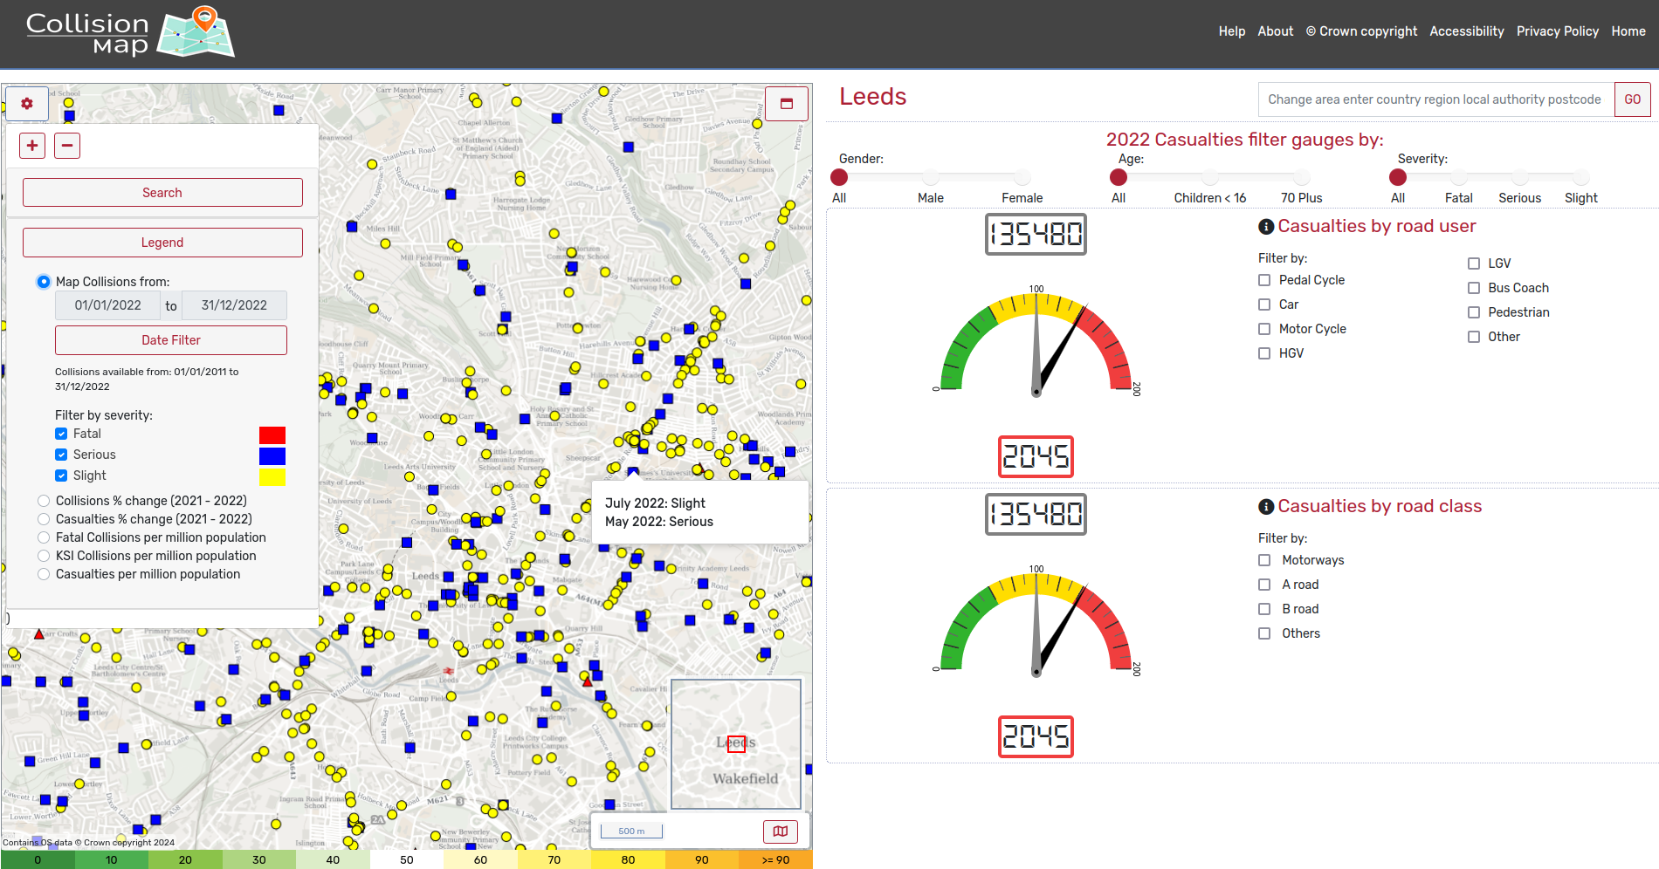This screenshot has height=869, width=1659.
Task: Click the GO button
Action: click(1632, 99)
